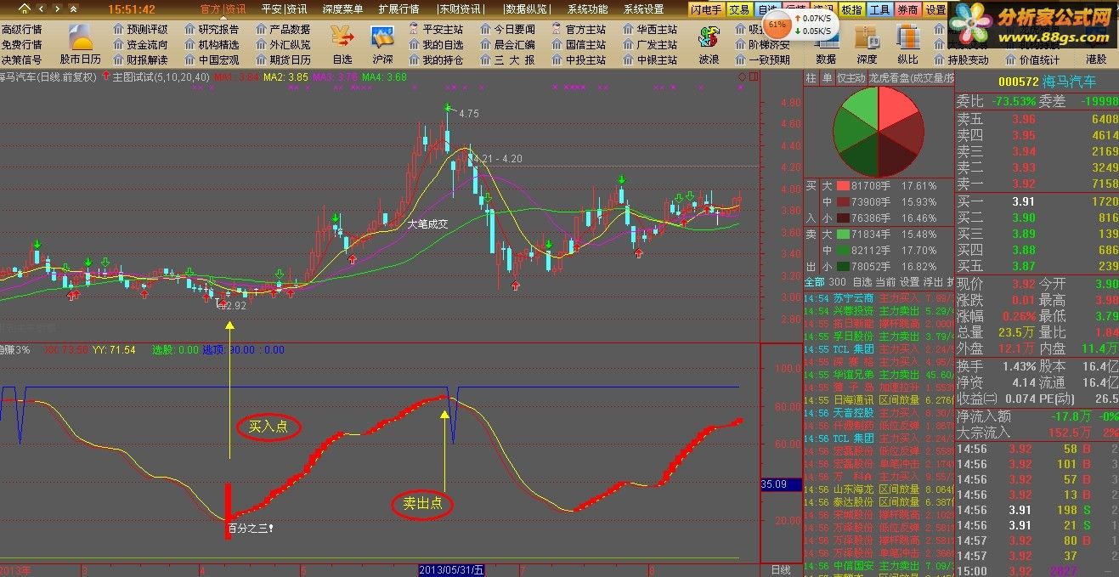Open 华西主站

coord(650,29)
